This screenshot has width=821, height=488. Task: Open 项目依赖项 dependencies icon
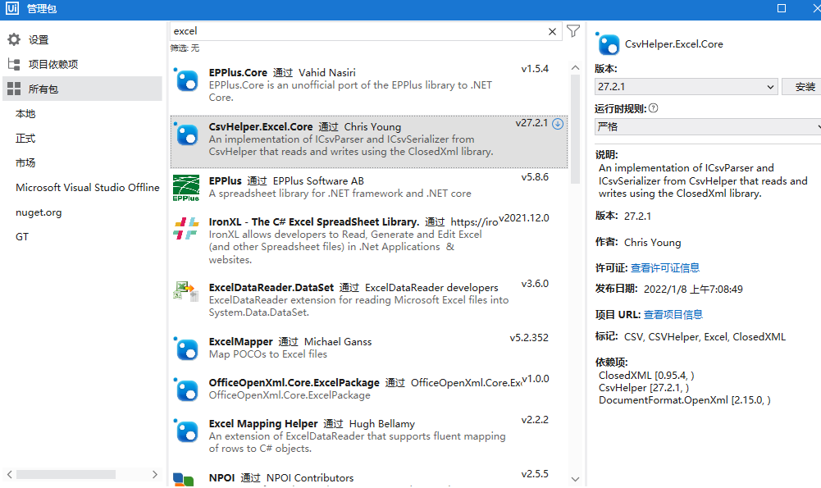click(14, 64)
